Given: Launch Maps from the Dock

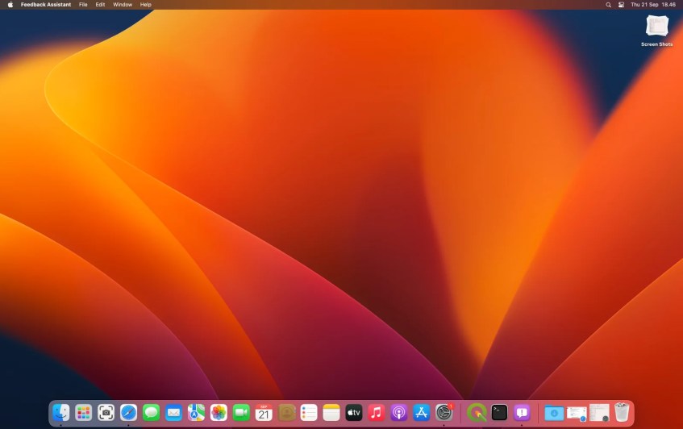Looking at the screenshot, I should (x=196, y=412).
